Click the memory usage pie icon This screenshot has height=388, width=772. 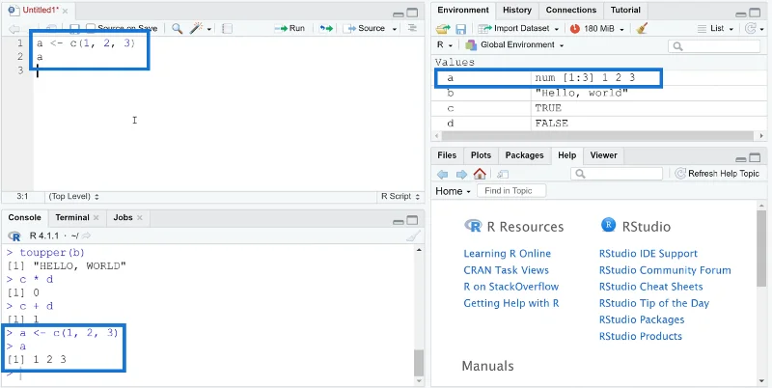[x=574, y=29]
